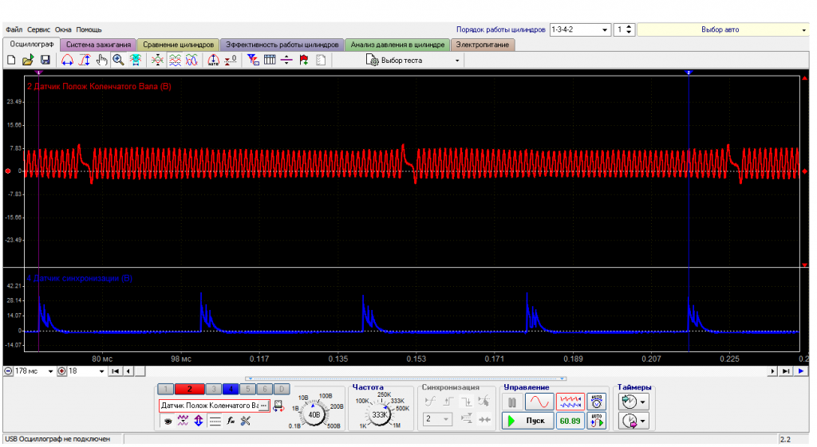Click the dashed line style icon

point(215,421)
